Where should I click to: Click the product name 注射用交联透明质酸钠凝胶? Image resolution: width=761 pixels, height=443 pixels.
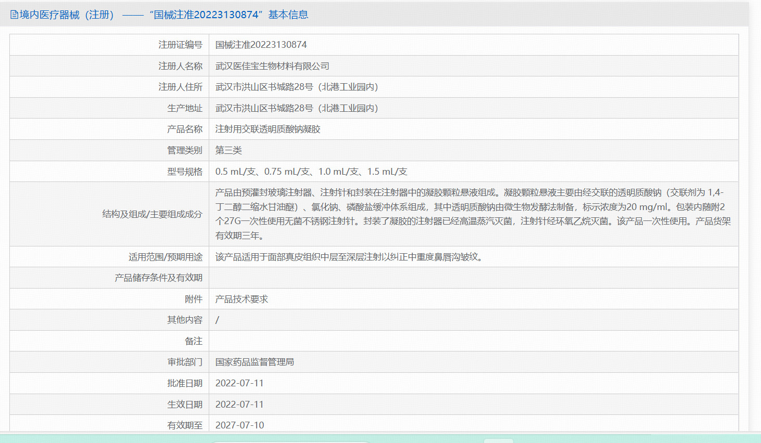(267, 129)
